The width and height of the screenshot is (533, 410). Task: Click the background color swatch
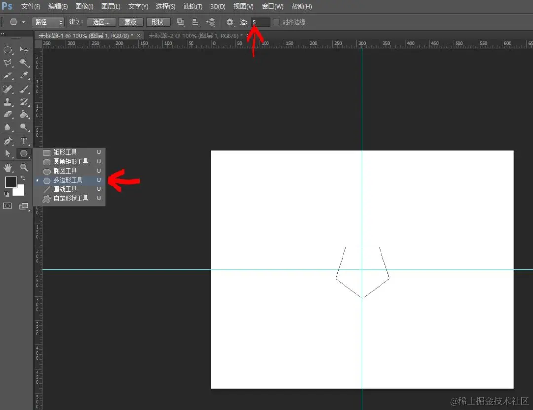[21, 192]
